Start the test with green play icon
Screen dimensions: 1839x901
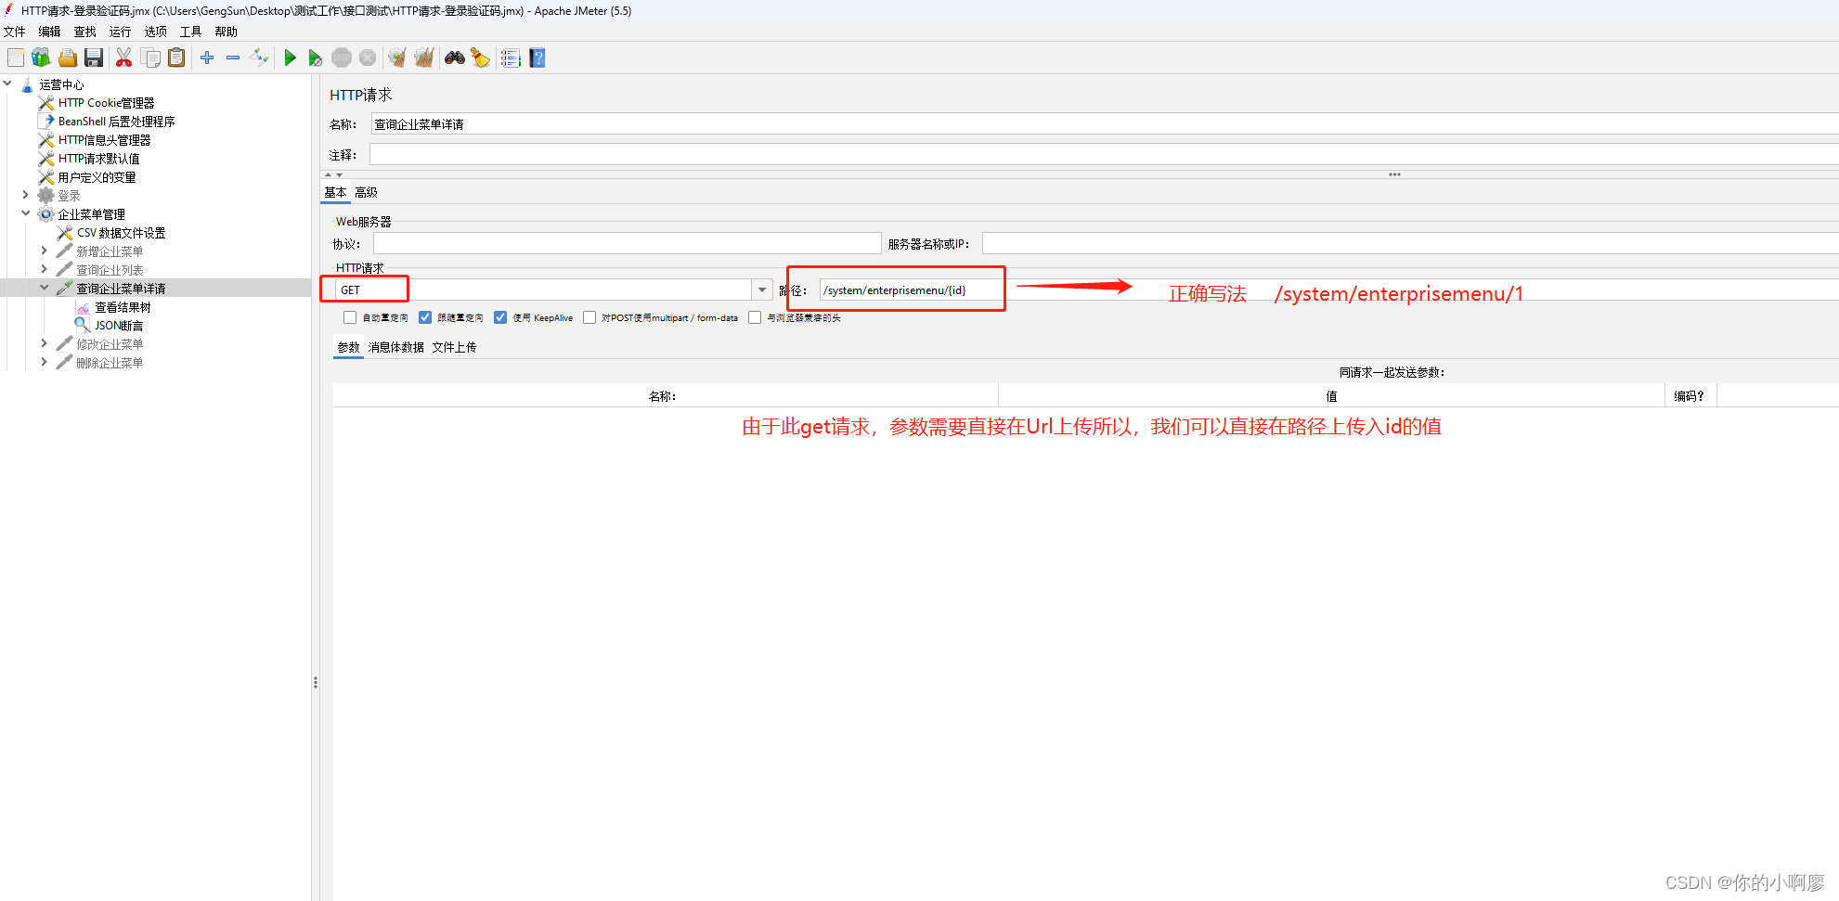point(290,58)
